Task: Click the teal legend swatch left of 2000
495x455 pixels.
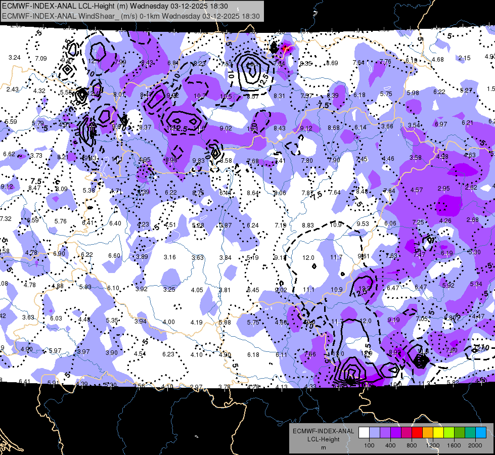Action: (x=470, y=432)
